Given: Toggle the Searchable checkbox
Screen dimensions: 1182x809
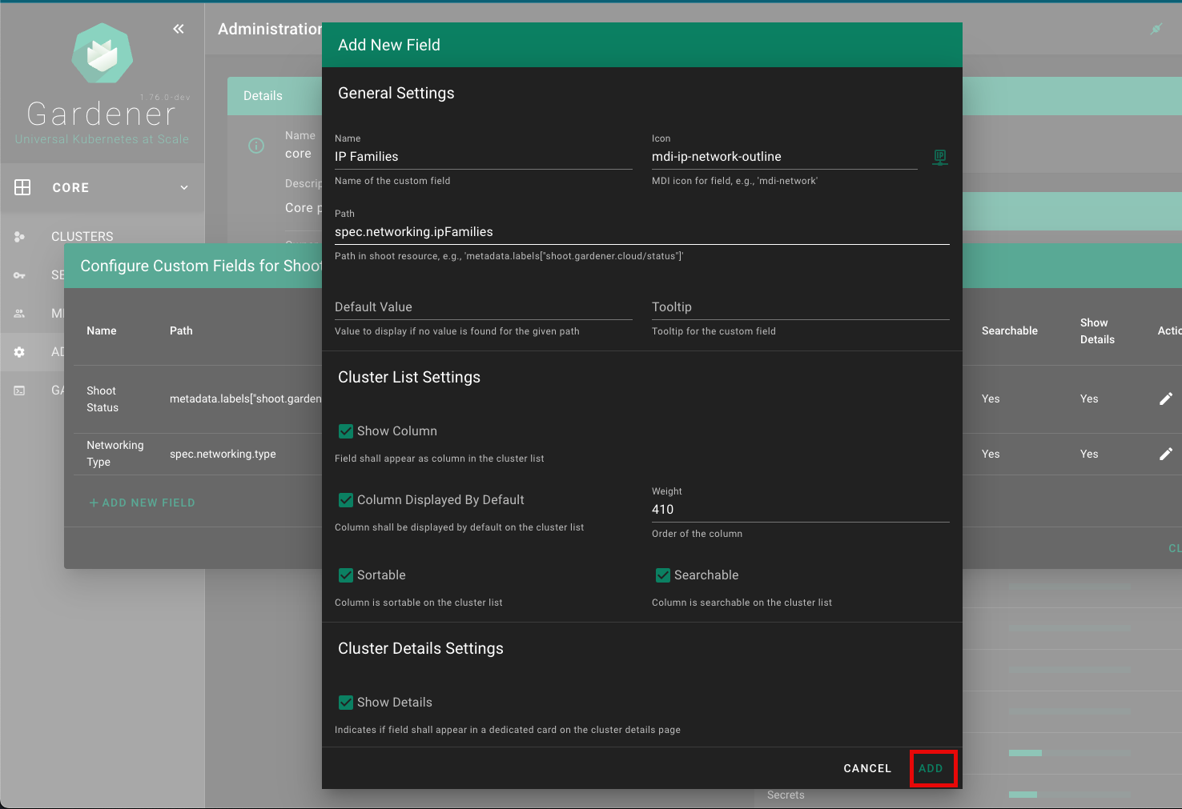Looking at the screenshot, I should tap(663, 575).
